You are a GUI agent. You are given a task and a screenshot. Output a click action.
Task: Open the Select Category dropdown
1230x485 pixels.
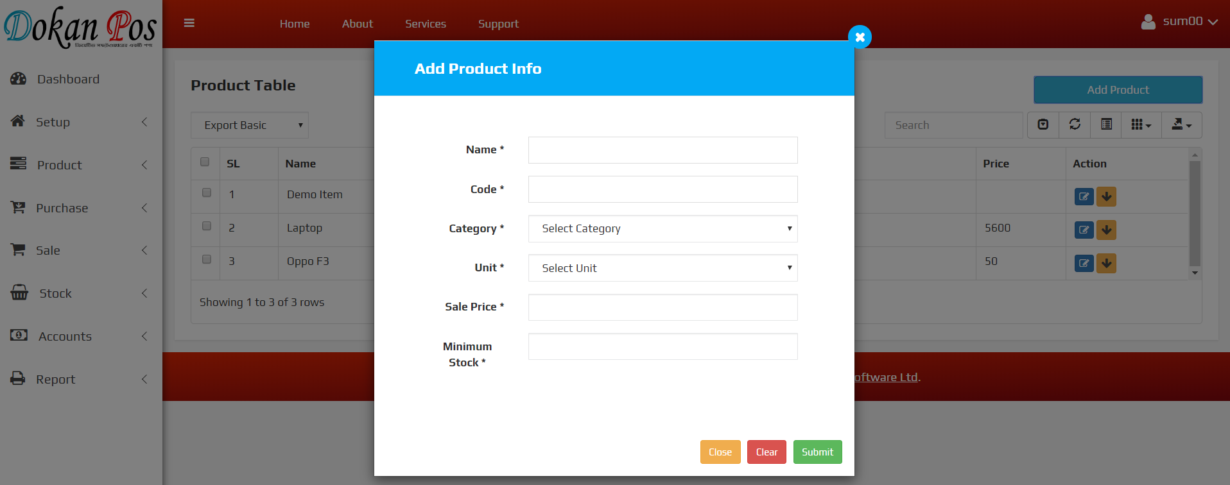[663, 229]
